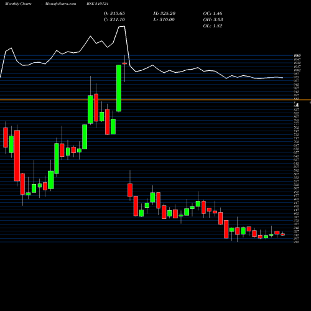
Task: Click the MunafaSutra.com text
Action: [x=60, y=4]
